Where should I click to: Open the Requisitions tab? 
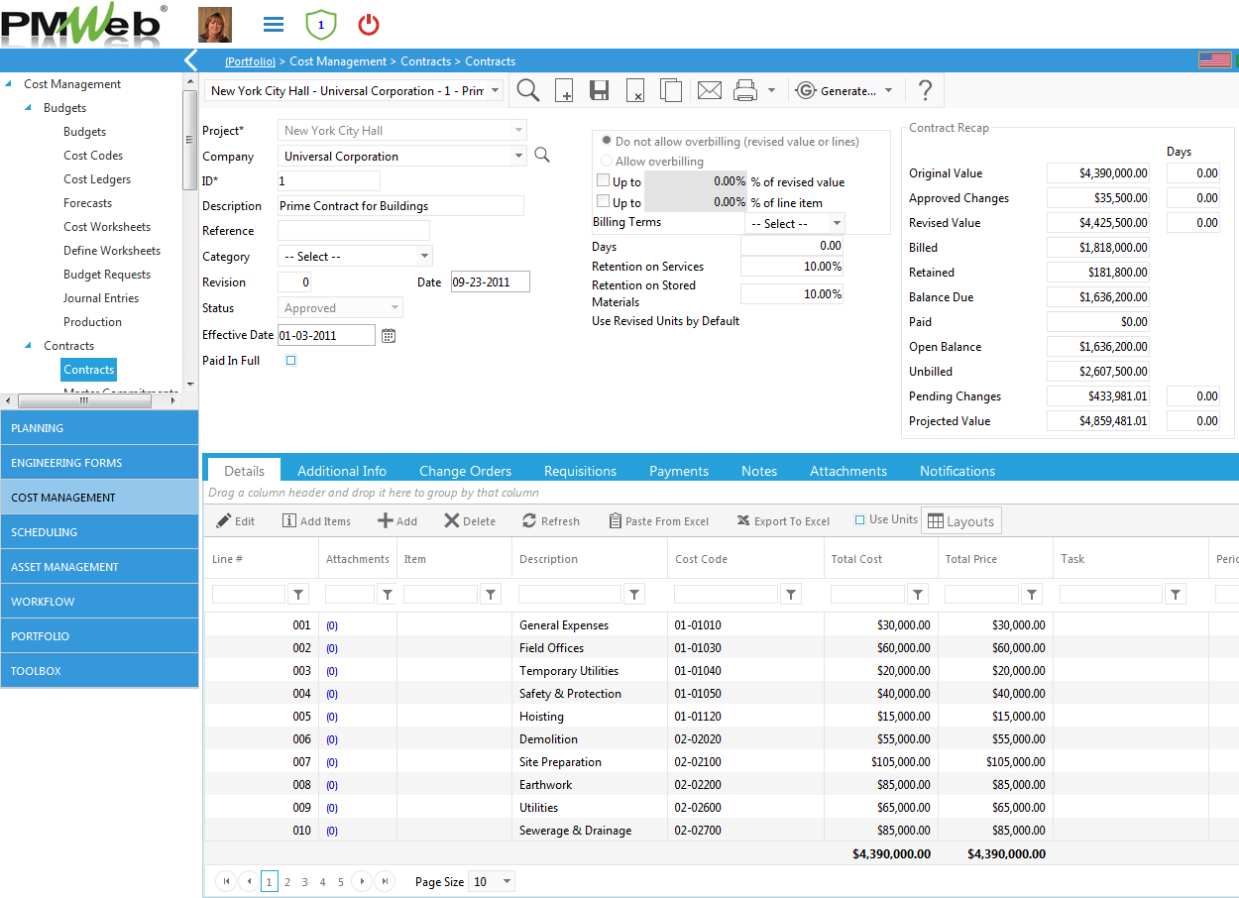coord(580,471)
